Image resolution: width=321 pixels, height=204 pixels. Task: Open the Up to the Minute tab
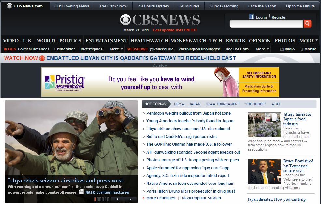click(300, 6)
